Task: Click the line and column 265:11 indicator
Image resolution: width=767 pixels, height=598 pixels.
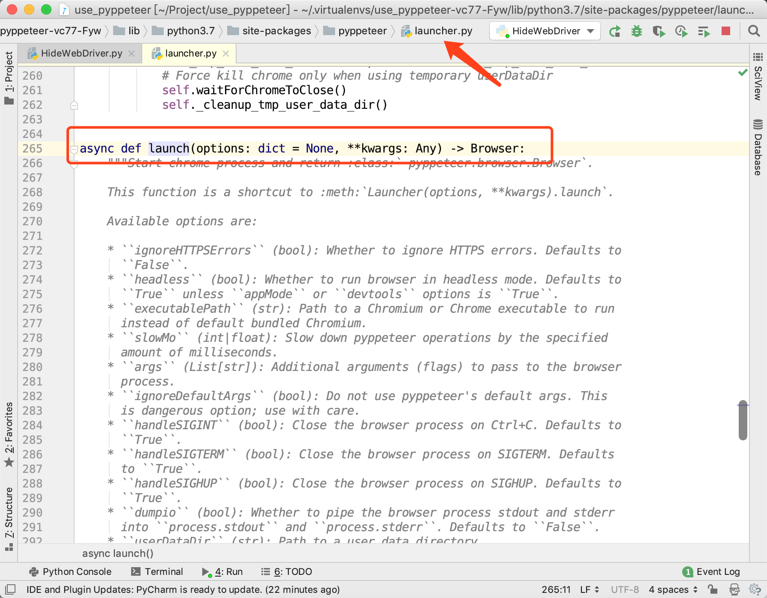Action: tap(556, 590)
